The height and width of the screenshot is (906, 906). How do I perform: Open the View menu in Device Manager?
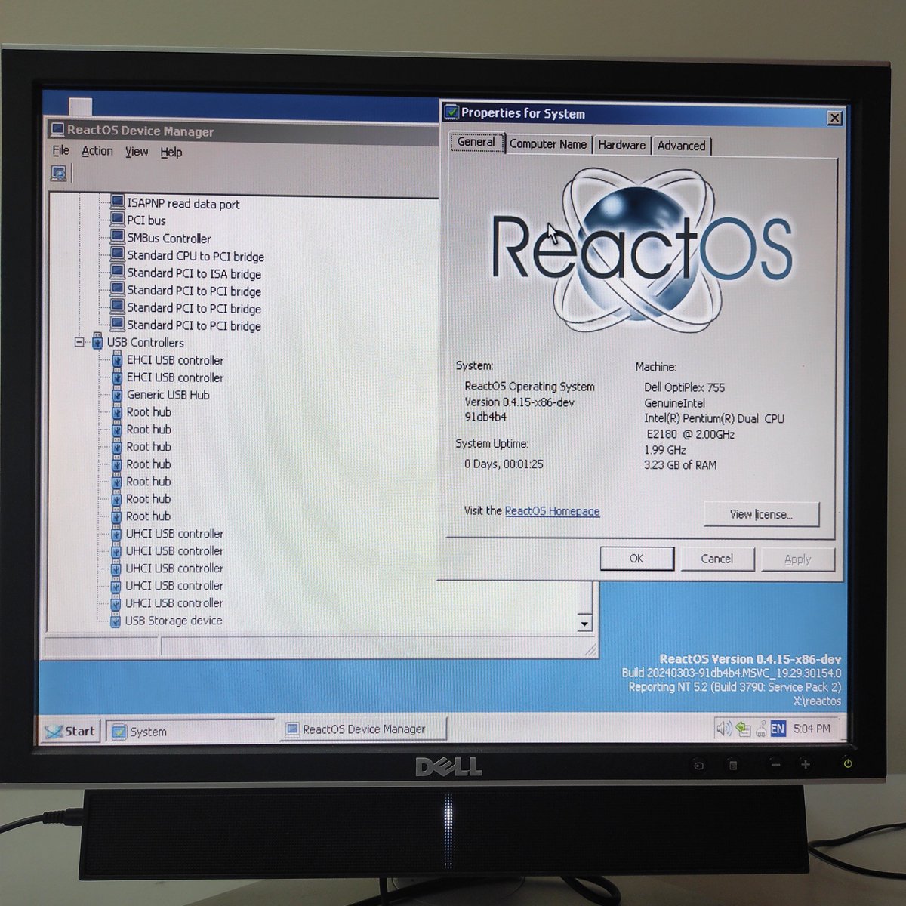pos(137,152)
